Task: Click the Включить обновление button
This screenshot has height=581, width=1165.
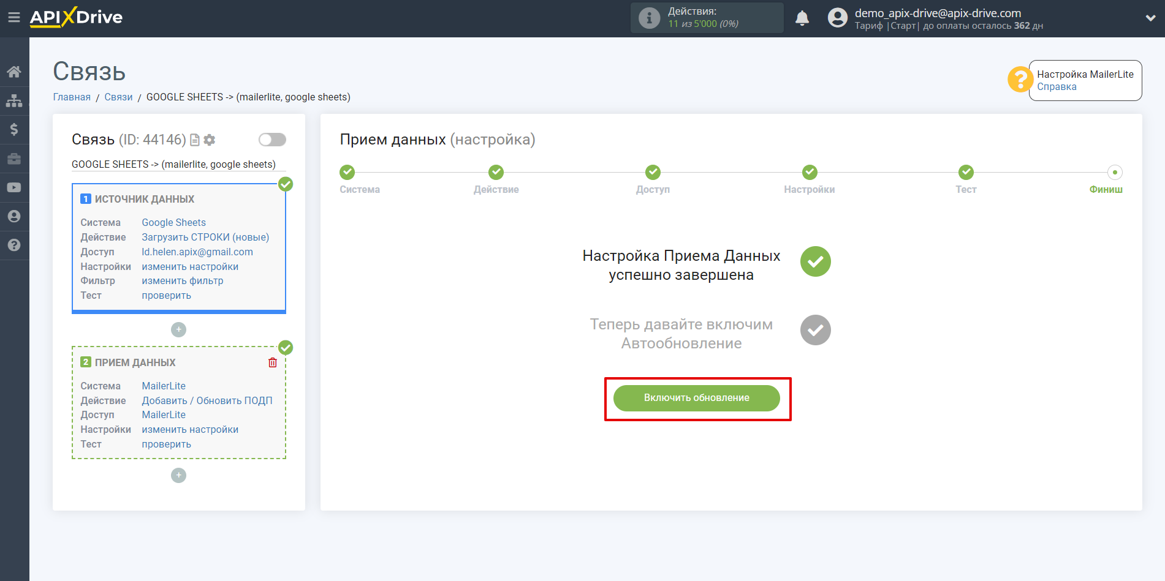Action: tap(697, 398)
